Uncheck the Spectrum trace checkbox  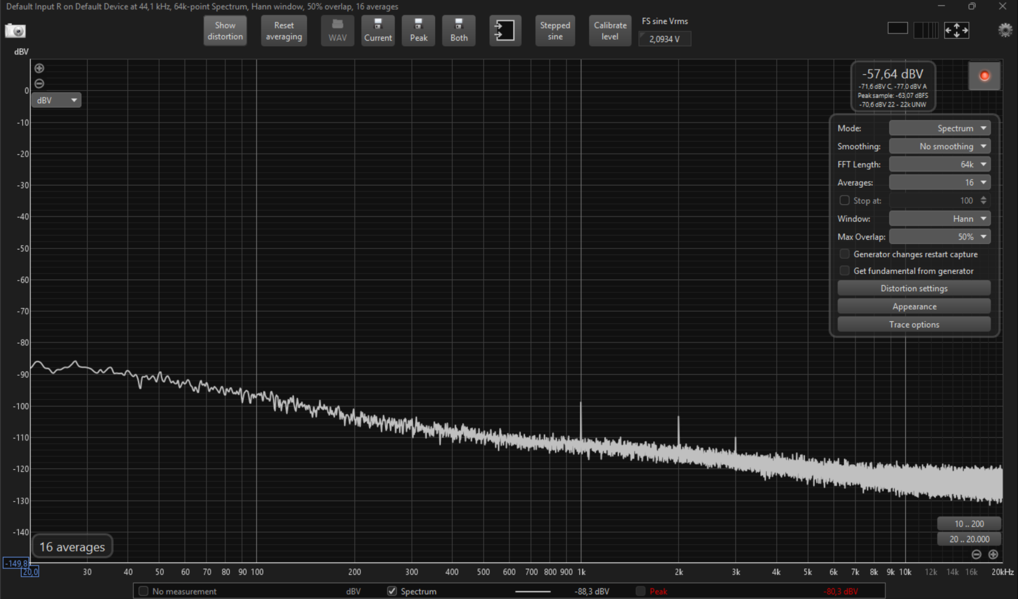coord(392,591)
